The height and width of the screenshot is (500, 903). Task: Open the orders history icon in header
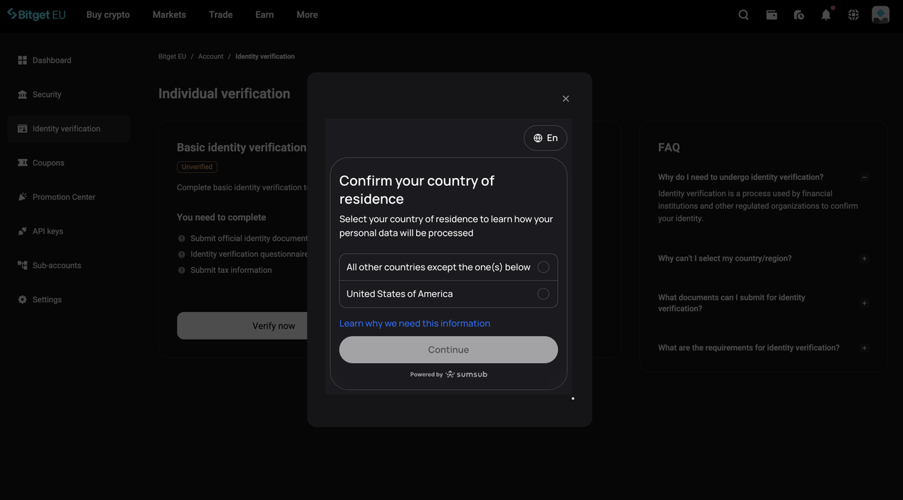799,14
